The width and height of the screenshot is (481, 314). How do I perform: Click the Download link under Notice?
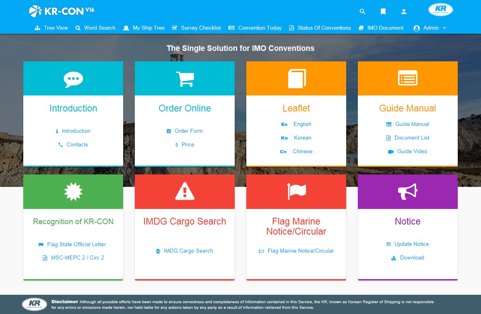412,258
